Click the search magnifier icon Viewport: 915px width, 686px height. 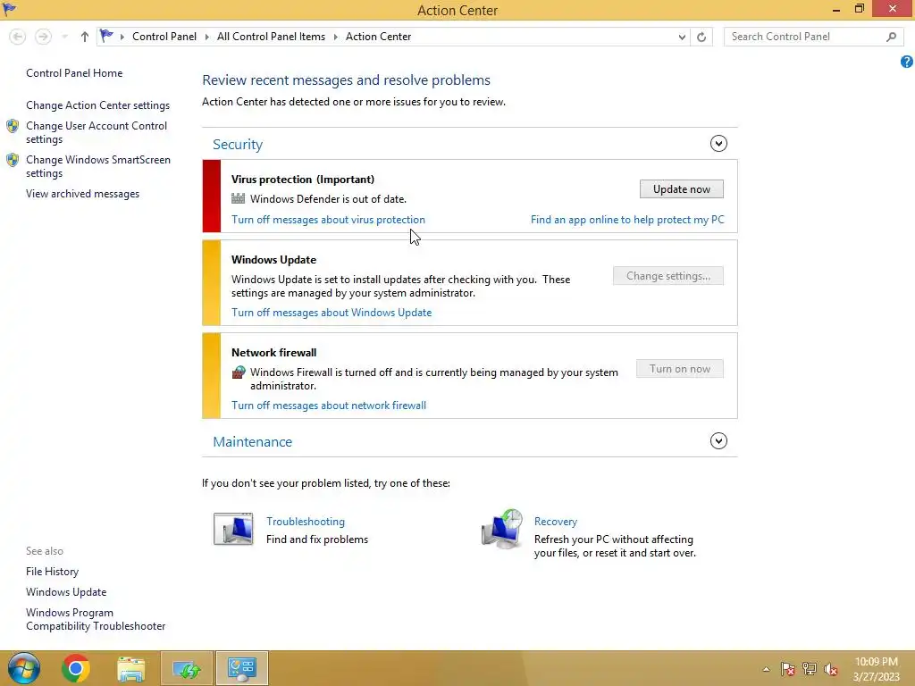click(891, 37)
